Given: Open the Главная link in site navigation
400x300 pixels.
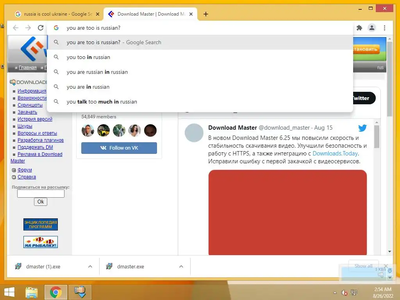Looking at the screenshot, I should click(x=28, y=68).
